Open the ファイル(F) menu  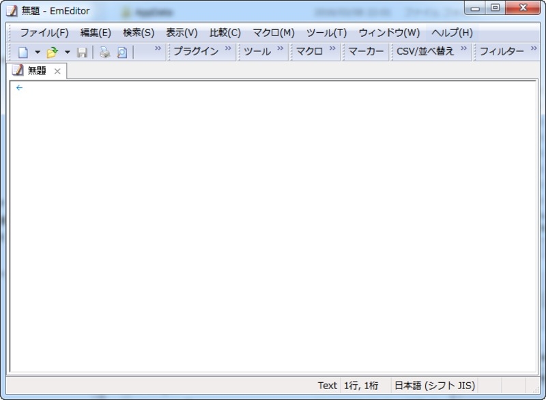click(44, 33)
